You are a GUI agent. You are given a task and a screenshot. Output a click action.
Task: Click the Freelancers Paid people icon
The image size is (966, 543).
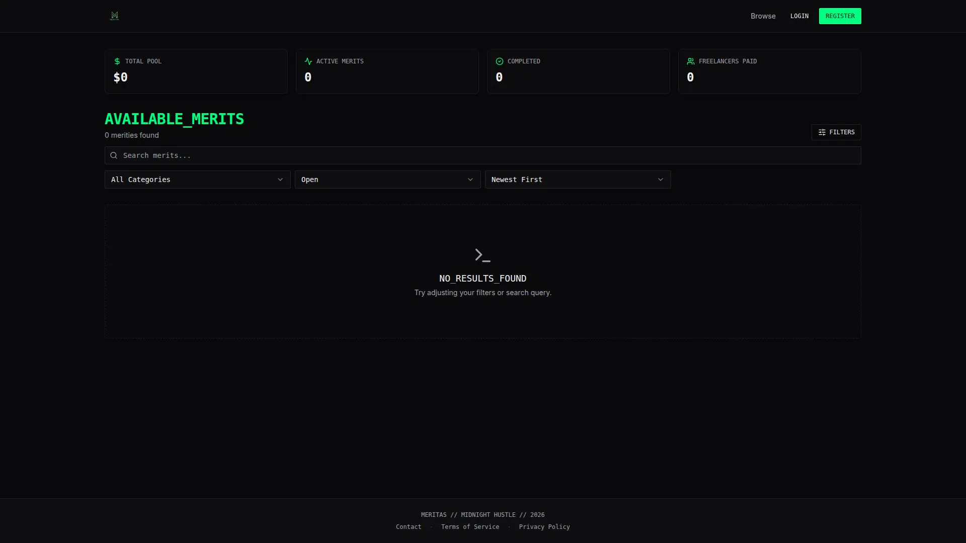(691, 61)
